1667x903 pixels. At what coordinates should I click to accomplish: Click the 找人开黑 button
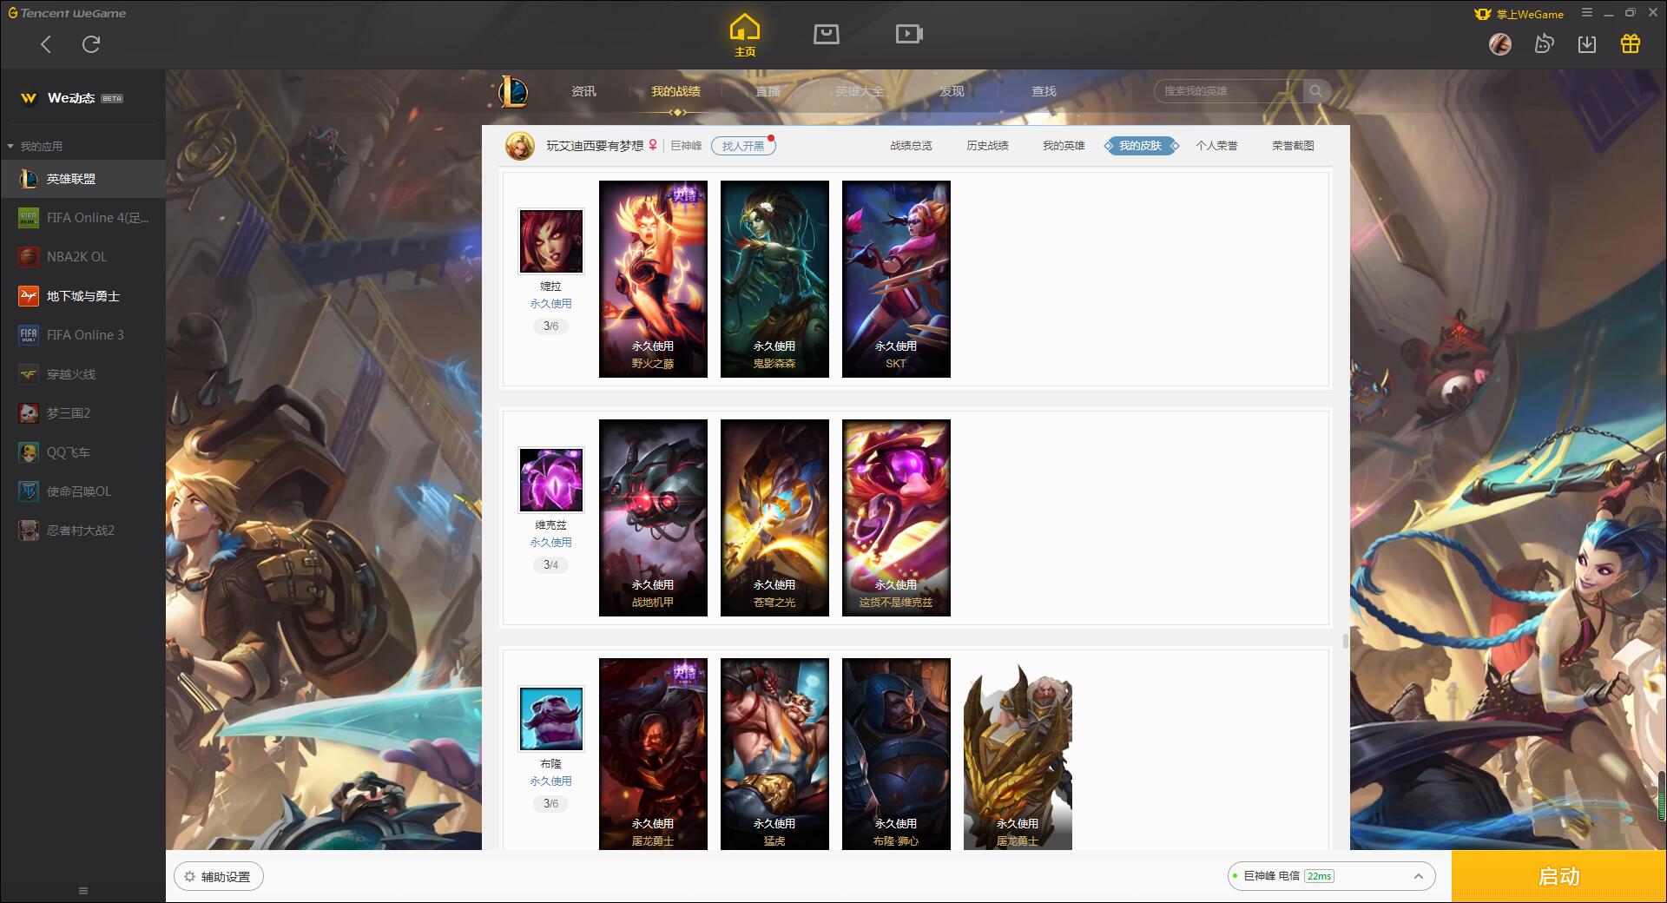(743, 146)
